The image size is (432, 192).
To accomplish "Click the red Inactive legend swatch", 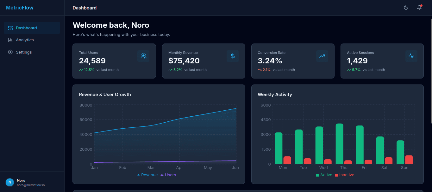I will pyautogui.click(x=337, y=175).
